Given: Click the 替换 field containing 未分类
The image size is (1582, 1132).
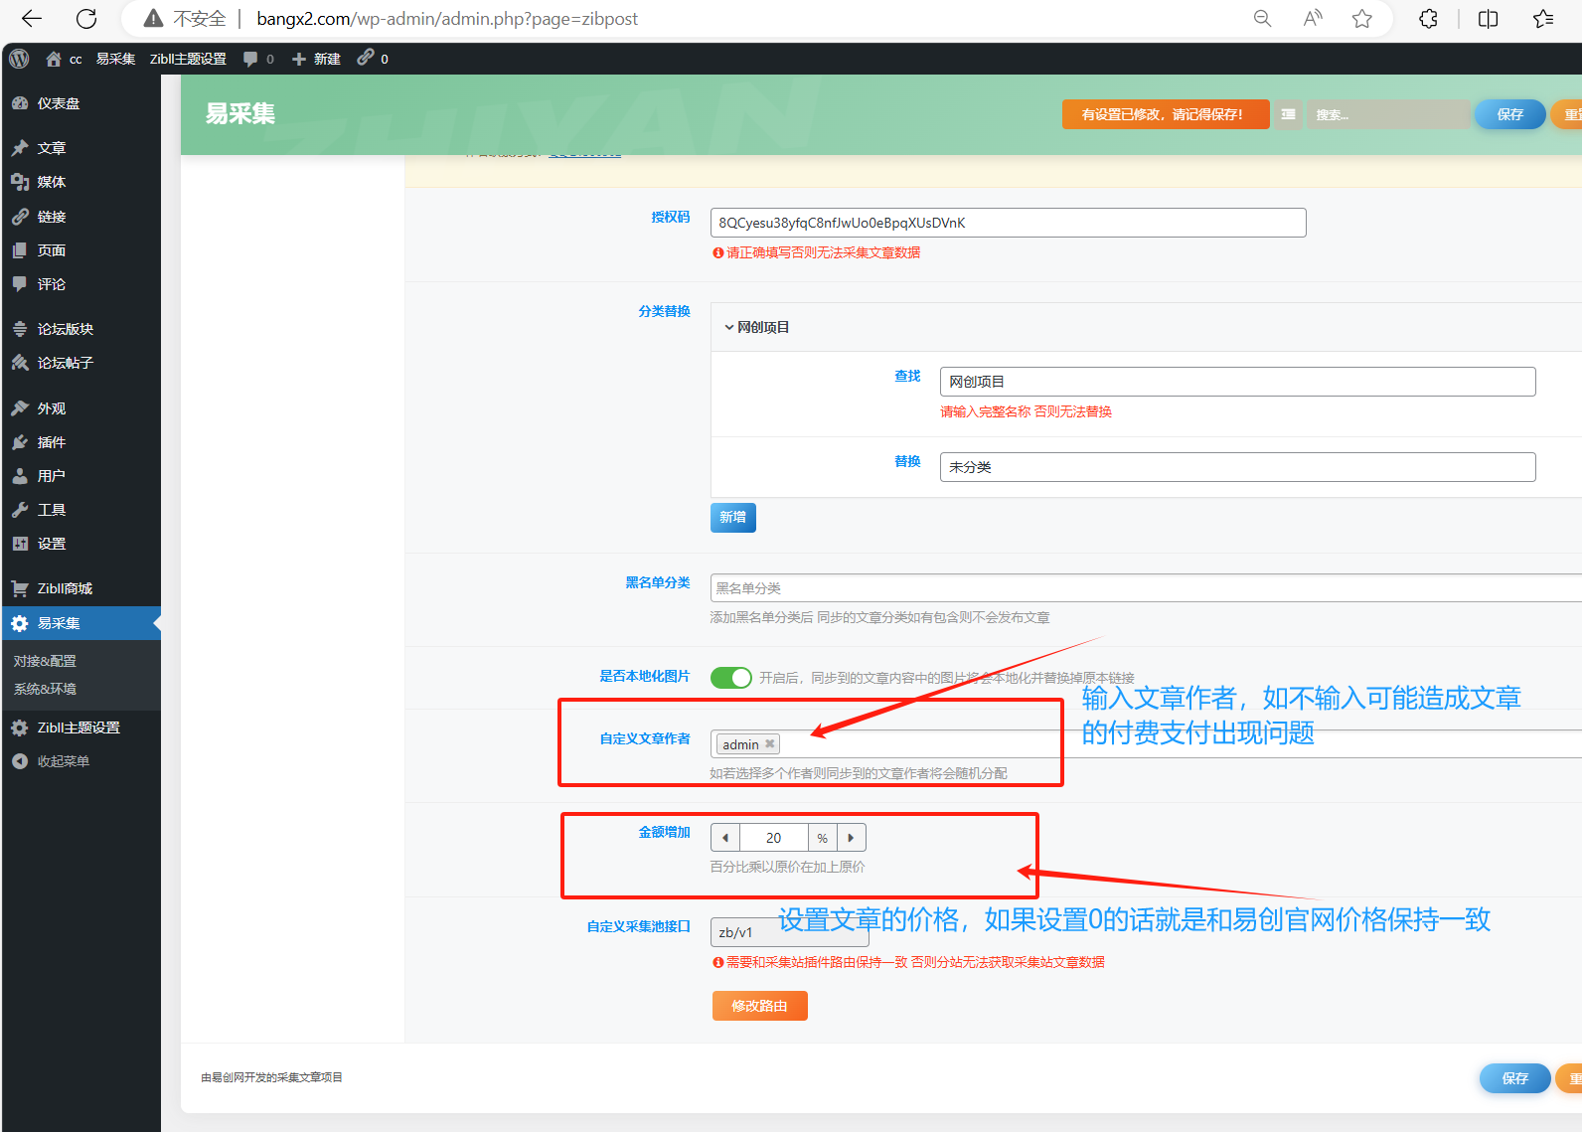Looking at the screenshot, I should (x=1238, y=467).
